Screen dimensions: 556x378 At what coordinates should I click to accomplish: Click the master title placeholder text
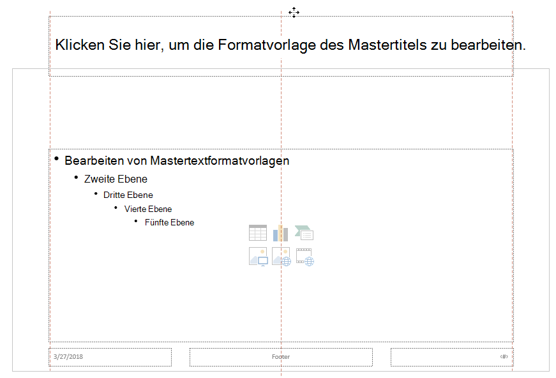pyautogui.click(x=290, y=45)
